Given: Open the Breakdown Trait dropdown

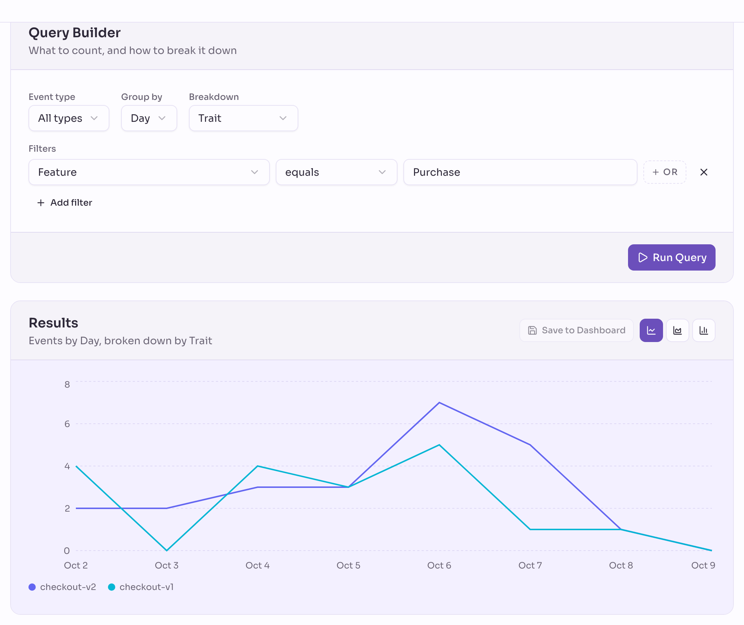Looking at the screenshot, I should [x=243, y=118].
